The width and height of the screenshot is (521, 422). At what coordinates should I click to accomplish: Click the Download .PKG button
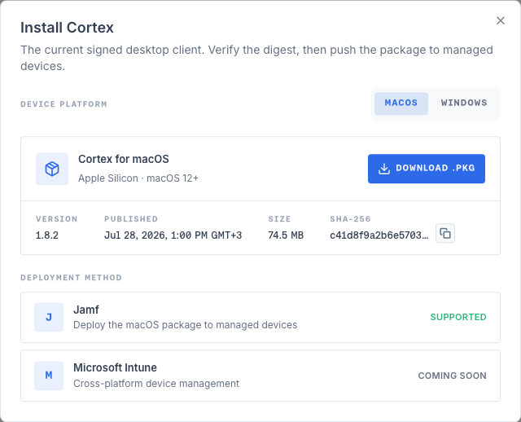427,169
